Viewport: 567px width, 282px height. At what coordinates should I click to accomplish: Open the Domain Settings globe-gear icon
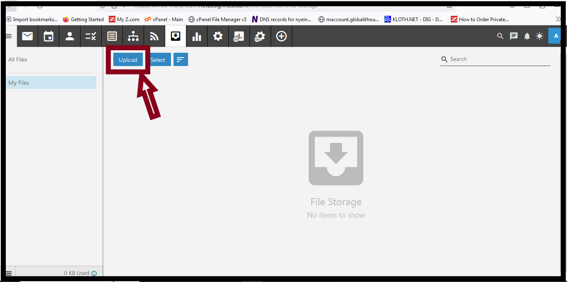(x=260, y=36)
